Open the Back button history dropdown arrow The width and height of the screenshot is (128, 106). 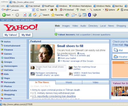click(x=13, y=15)
